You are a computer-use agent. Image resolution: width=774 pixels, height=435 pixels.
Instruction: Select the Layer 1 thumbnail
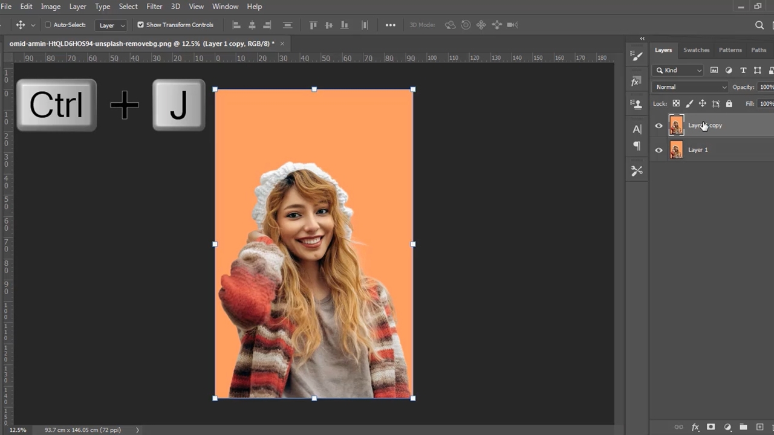pos(676,150)
